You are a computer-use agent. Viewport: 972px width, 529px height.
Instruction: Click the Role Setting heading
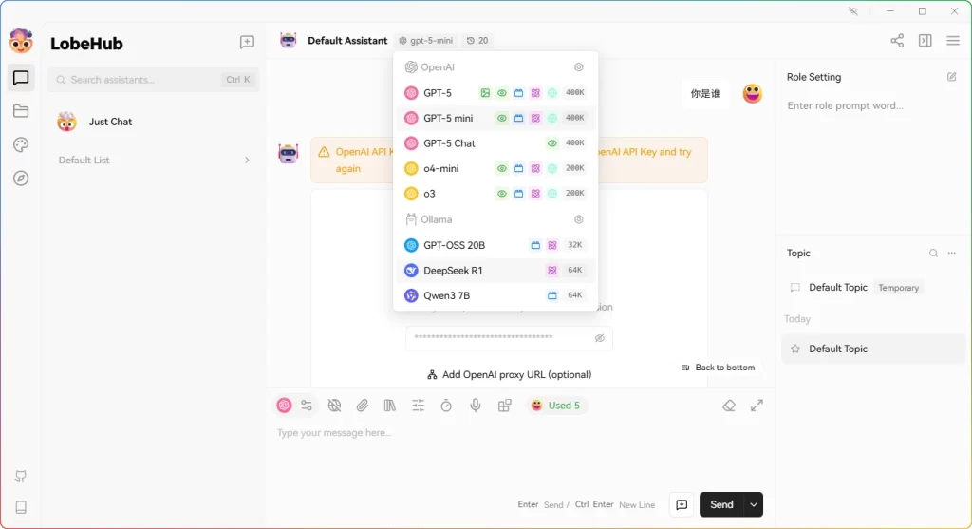813,77
